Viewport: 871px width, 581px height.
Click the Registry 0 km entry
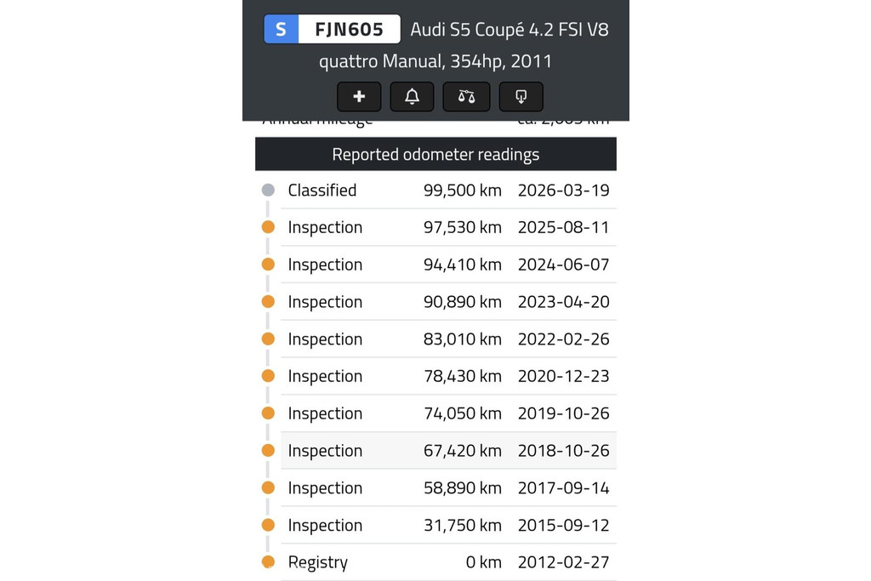click(x=448, y=562)
